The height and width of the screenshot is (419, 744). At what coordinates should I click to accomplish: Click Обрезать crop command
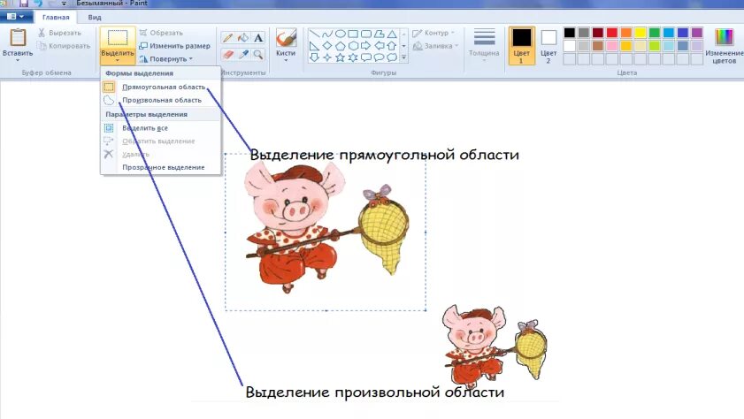161,33
